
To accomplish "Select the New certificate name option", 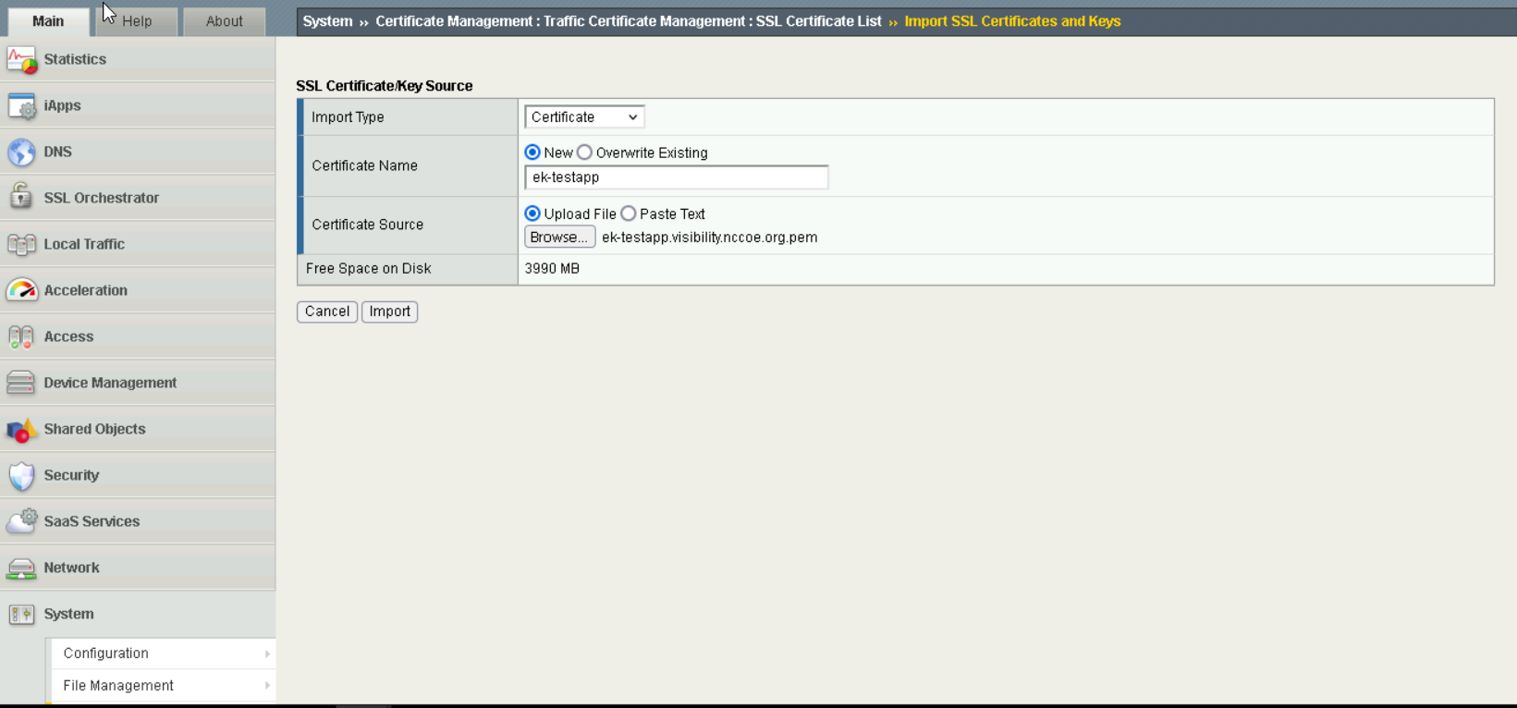I will [x=532, y=153].
